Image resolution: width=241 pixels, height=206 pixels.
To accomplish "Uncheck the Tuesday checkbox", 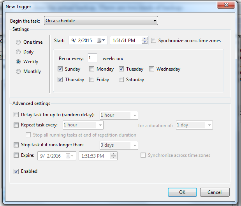I will (121, 69).
